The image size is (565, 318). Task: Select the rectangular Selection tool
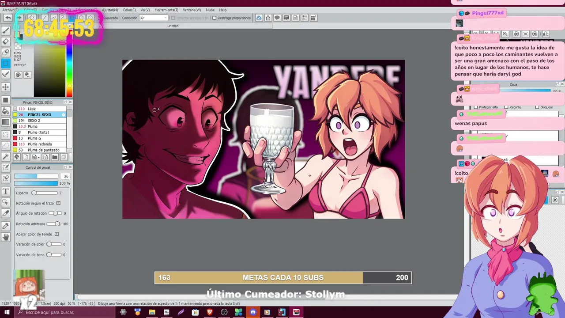pyautogui.click(x=6, y=135)
